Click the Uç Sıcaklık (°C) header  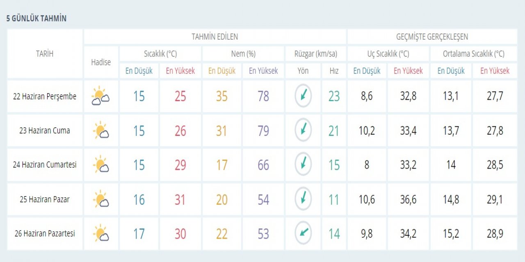pos(388,54)
